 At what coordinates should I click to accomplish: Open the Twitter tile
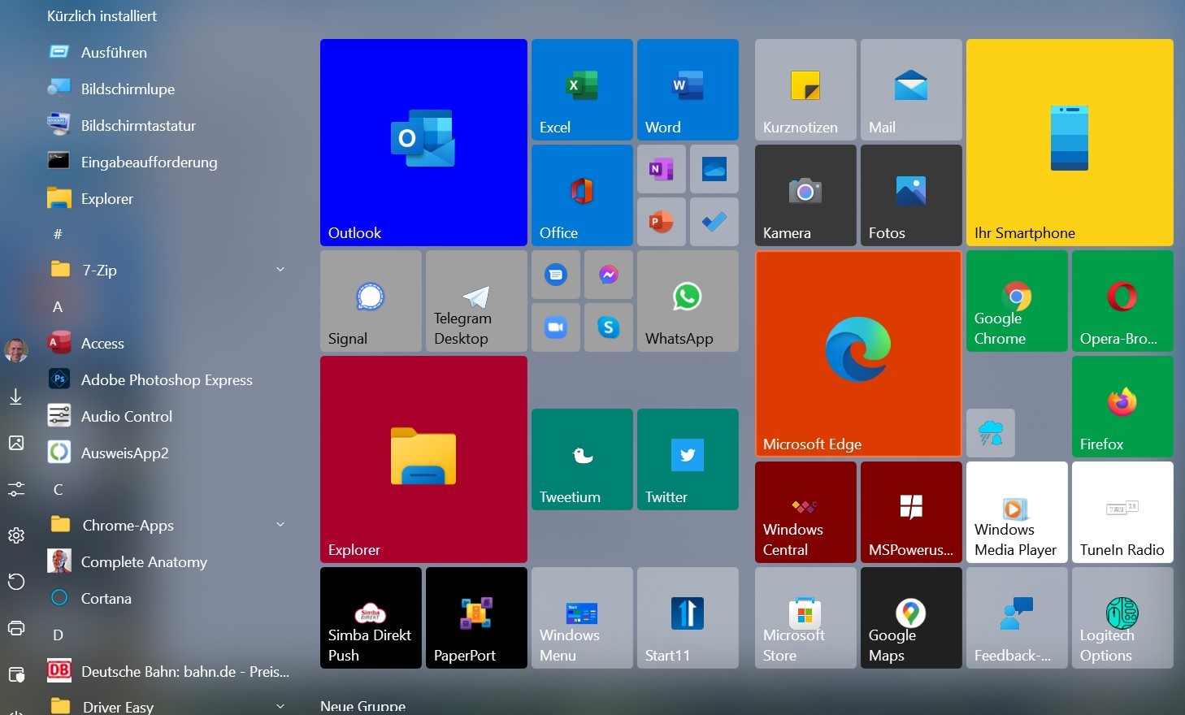[x=688, y=459]
